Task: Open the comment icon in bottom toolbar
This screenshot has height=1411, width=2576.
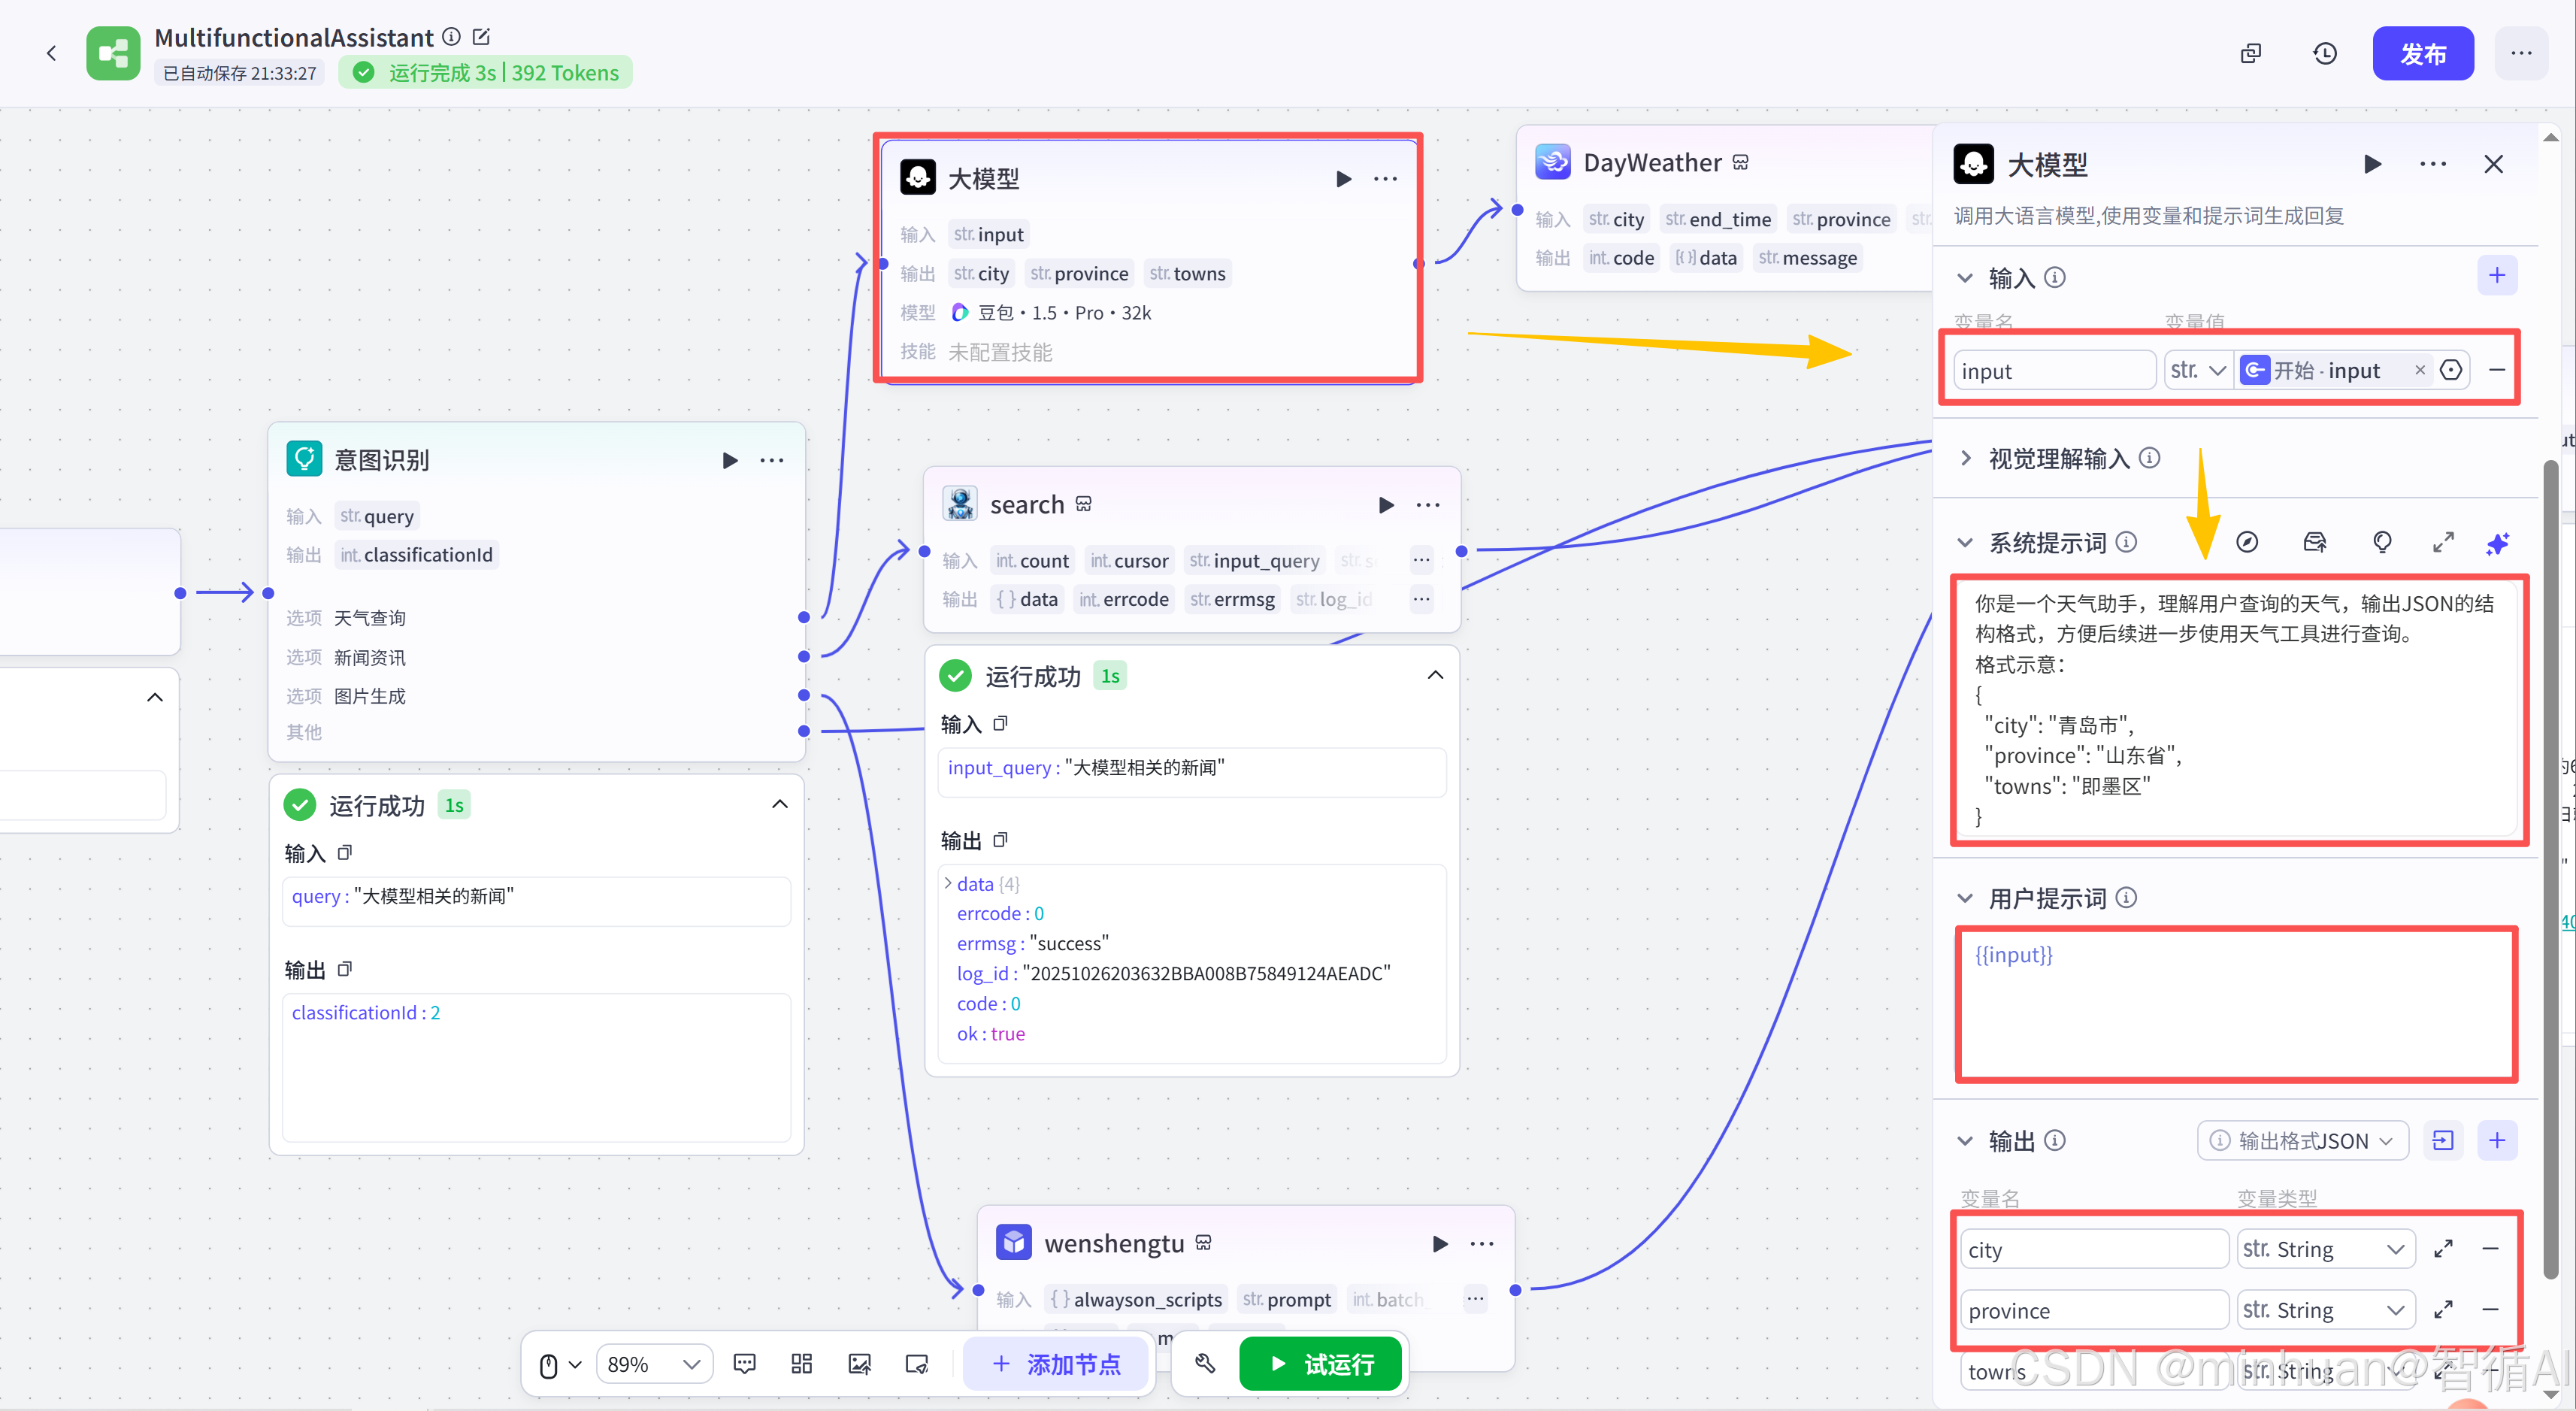Action: click(x=744, y=1364)
